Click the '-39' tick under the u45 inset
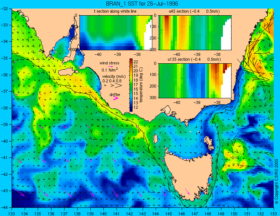This screenshot has height=216, width=280. point(197,54)
